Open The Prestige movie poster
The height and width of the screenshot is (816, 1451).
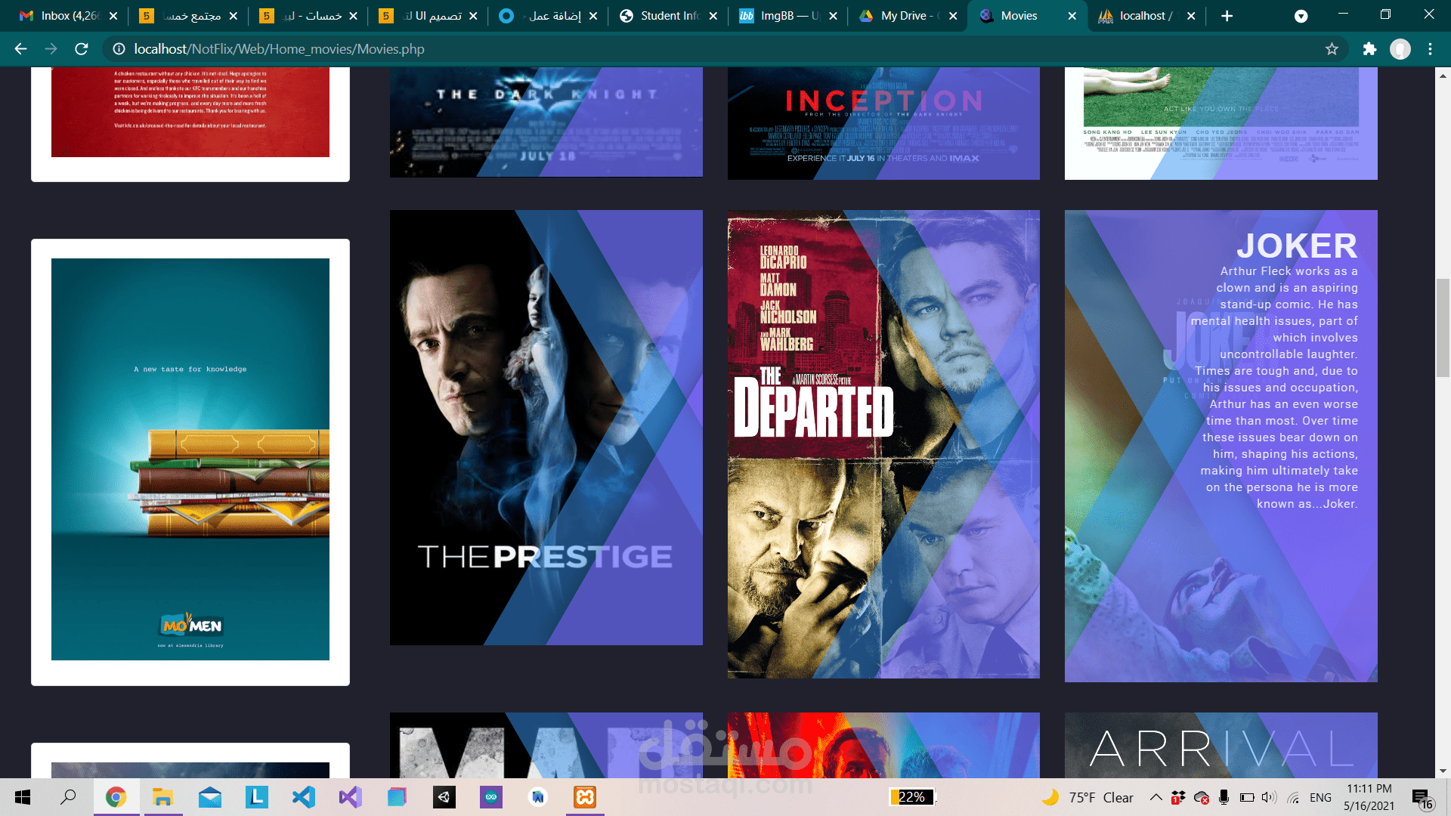coord(546,428)
